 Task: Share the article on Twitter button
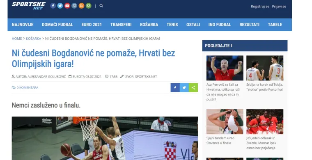[x=184, y=87]
